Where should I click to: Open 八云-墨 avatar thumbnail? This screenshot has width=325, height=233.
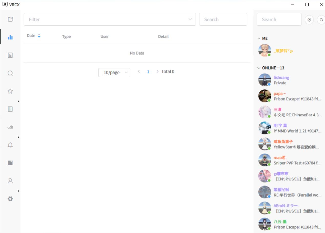point(265,224)
